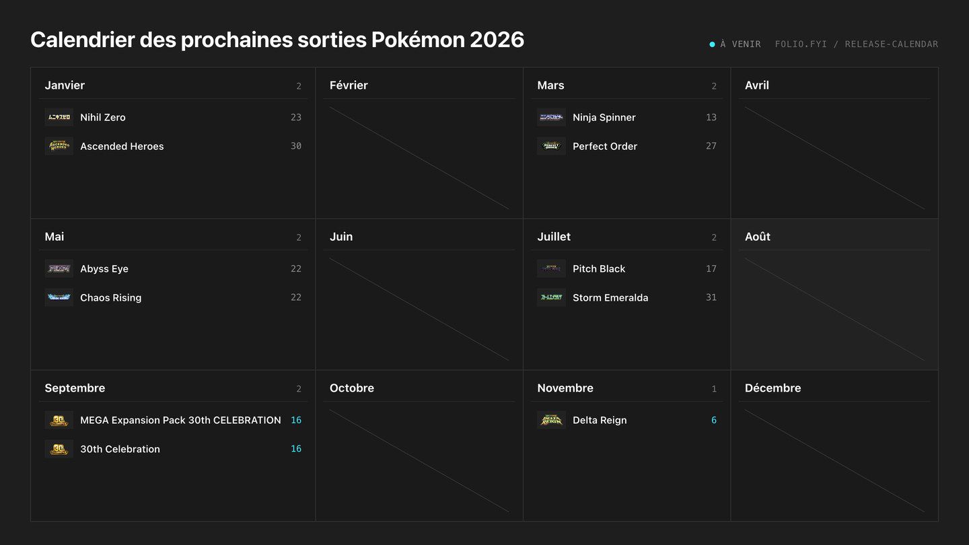
Task: Click the Storm Emeralda set logo thumbnail
Action: point(552,297)
